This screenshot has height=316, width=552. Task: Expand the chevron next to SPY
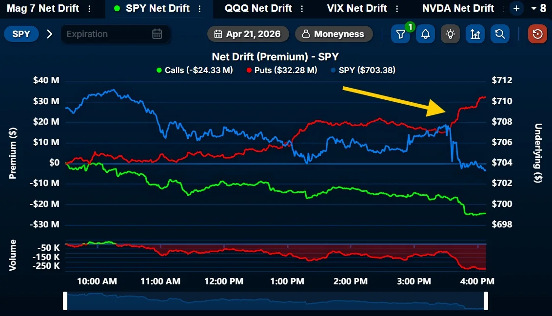click(x=49, y=34)
